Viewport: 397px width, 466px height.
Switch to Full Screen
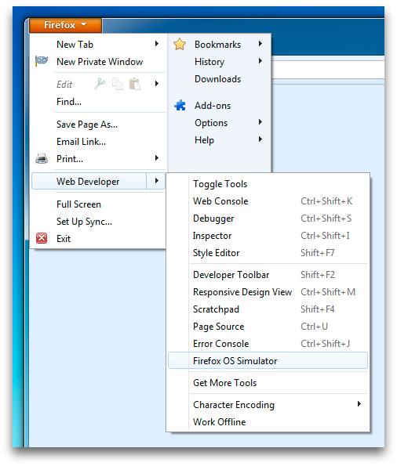point(98,204)
